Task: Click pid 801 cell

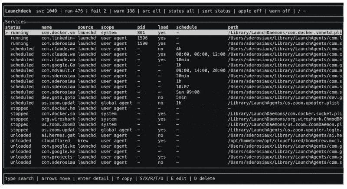Action: [x=141, y=33]
